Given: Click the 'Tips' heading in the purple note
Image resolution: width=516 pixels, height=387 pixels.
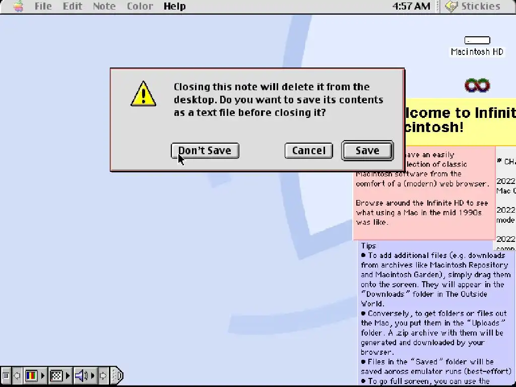Looking at the screenshot, I should [368, 246].
